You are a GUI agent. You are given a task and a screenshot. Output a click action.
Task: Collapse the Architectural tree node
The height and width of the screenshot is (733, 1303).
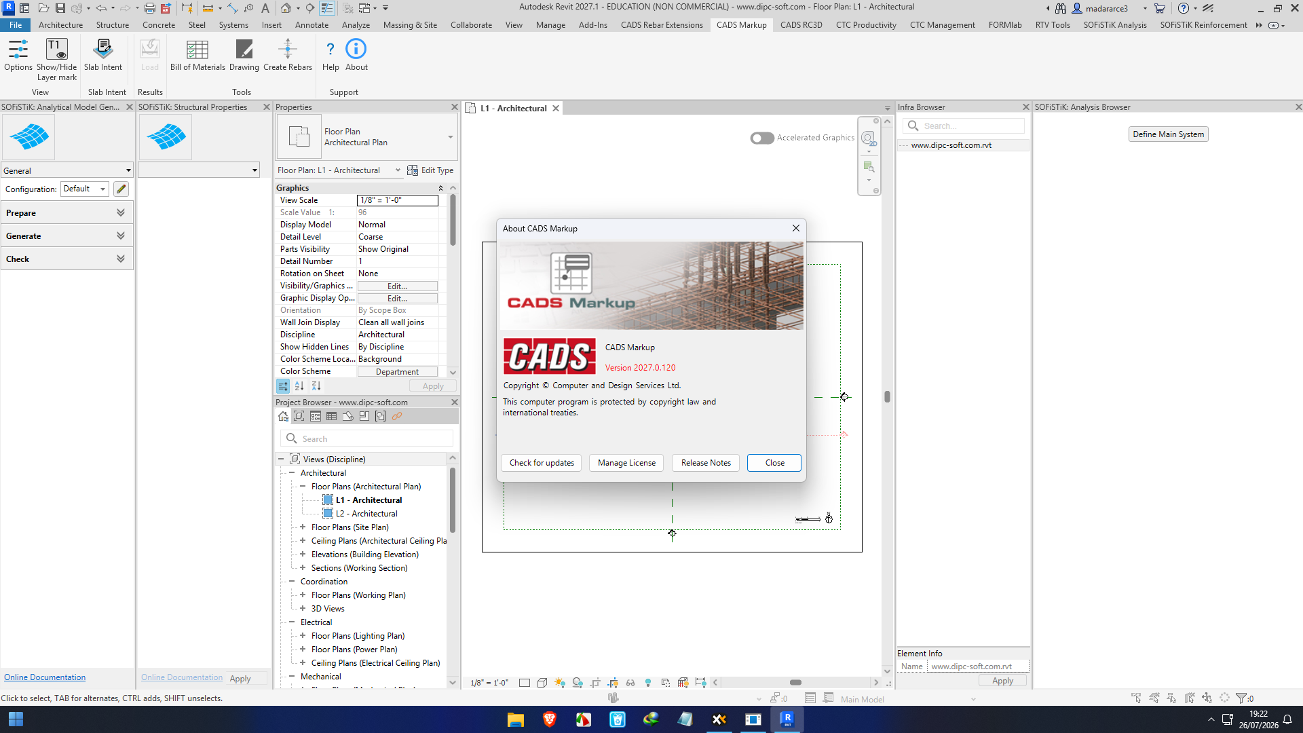[292, 473]
